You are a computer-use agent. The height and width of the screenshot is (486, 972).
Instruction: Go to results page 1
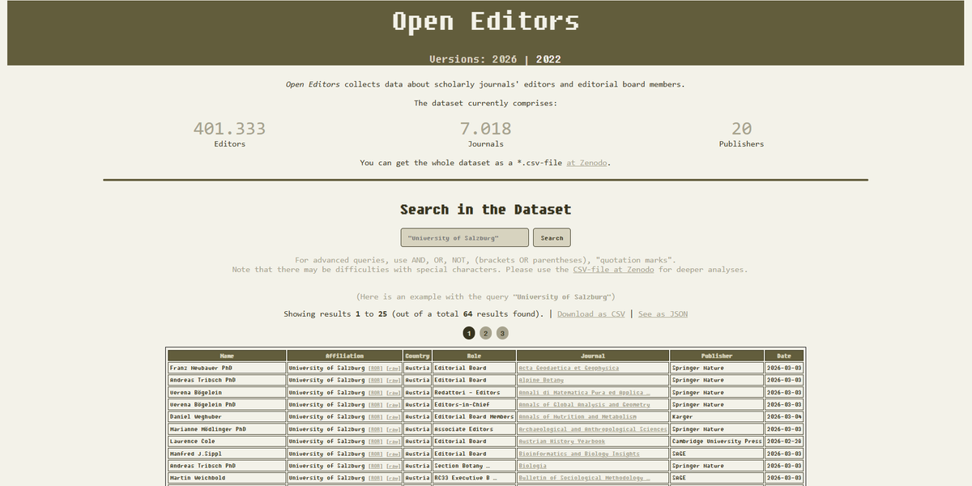pos(469,333)
